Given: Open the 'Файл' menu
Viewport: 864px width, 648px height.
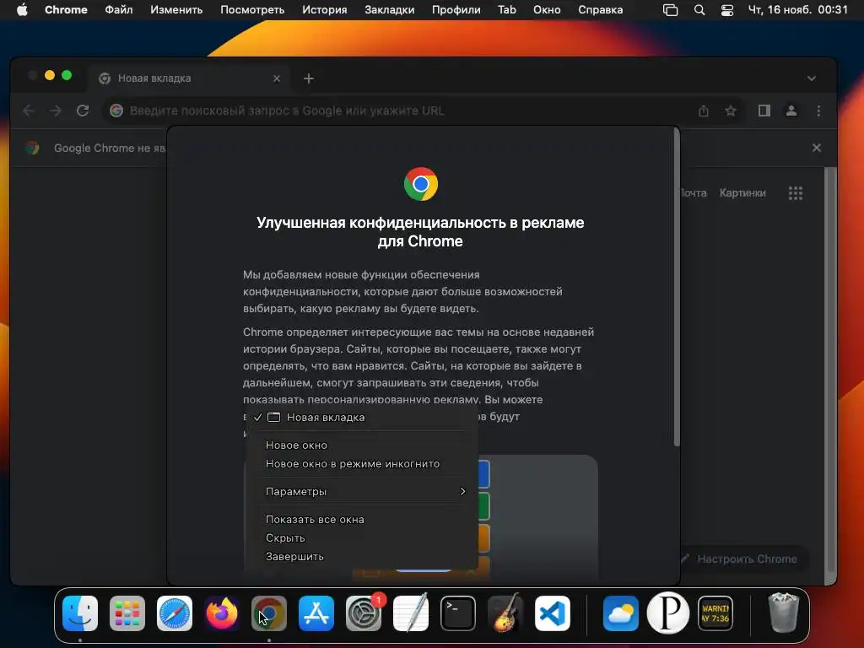Looking at the screenshot, I should [x=118, y=9].
